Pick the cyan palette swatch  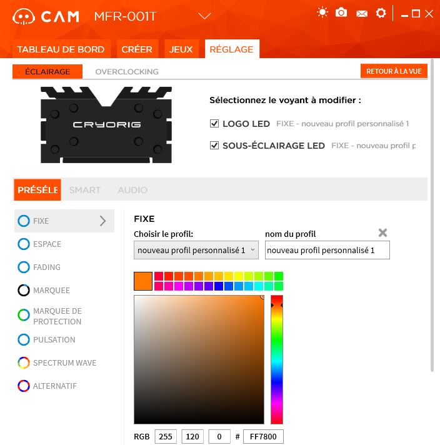[x=259, y=286]
